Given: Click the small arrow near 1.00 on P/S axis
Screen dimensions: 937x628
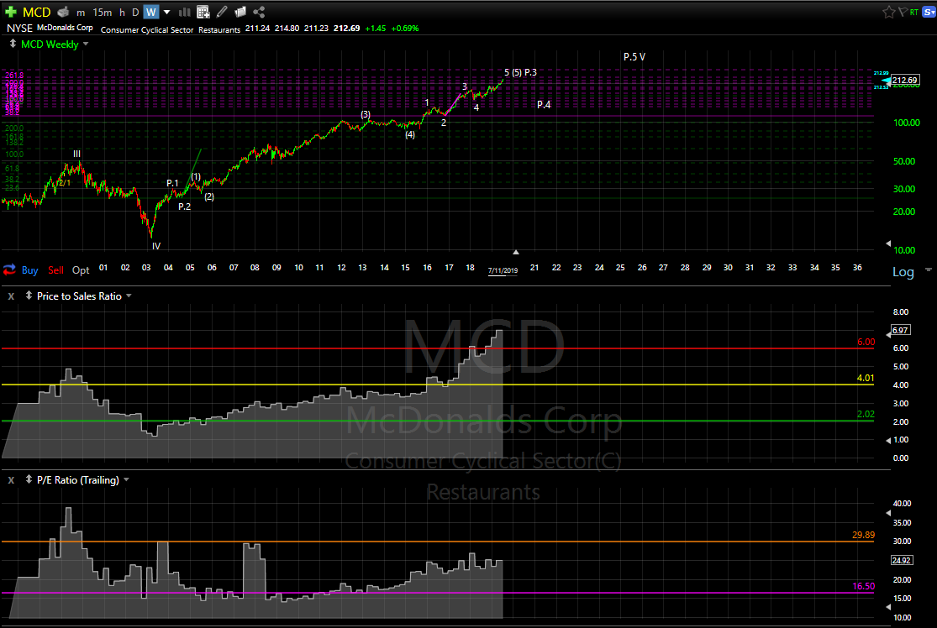Looking at the screenshot, I should (x=888, y=440).
